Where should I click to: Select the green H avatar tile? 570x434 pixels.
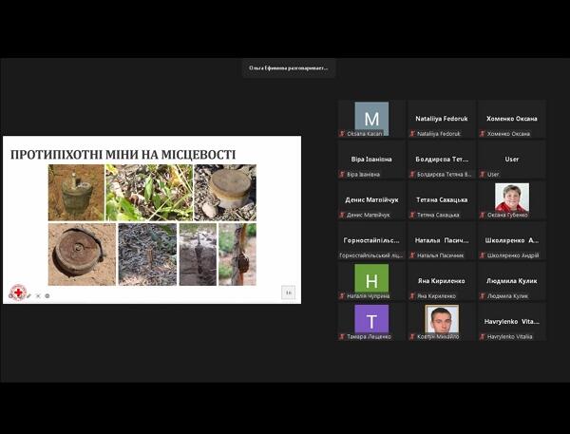coord(371,279)
